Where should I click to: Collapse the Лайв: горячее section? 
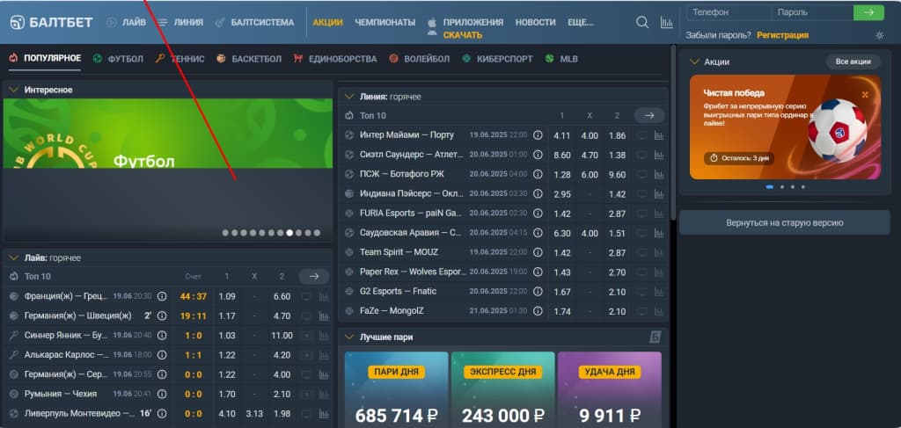(x=12, y=258)
